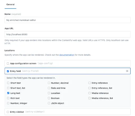Check the Number, decimal option
Viewport: 135px width, 116px height.
coord(49,83)
